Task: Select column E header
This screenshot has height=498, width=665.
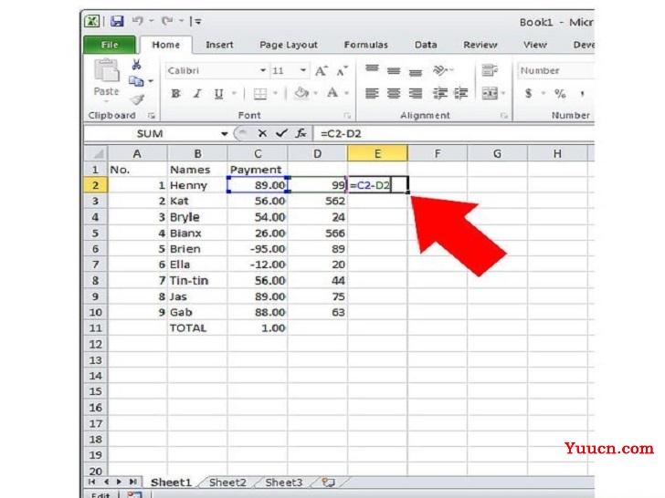Action: tap(377, 153)
